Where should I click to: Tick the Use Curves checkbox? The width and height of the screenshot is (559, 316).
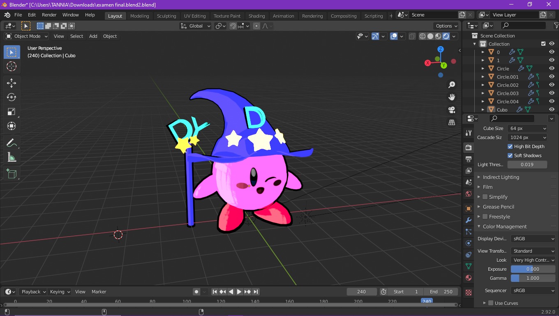coord(491,303)
